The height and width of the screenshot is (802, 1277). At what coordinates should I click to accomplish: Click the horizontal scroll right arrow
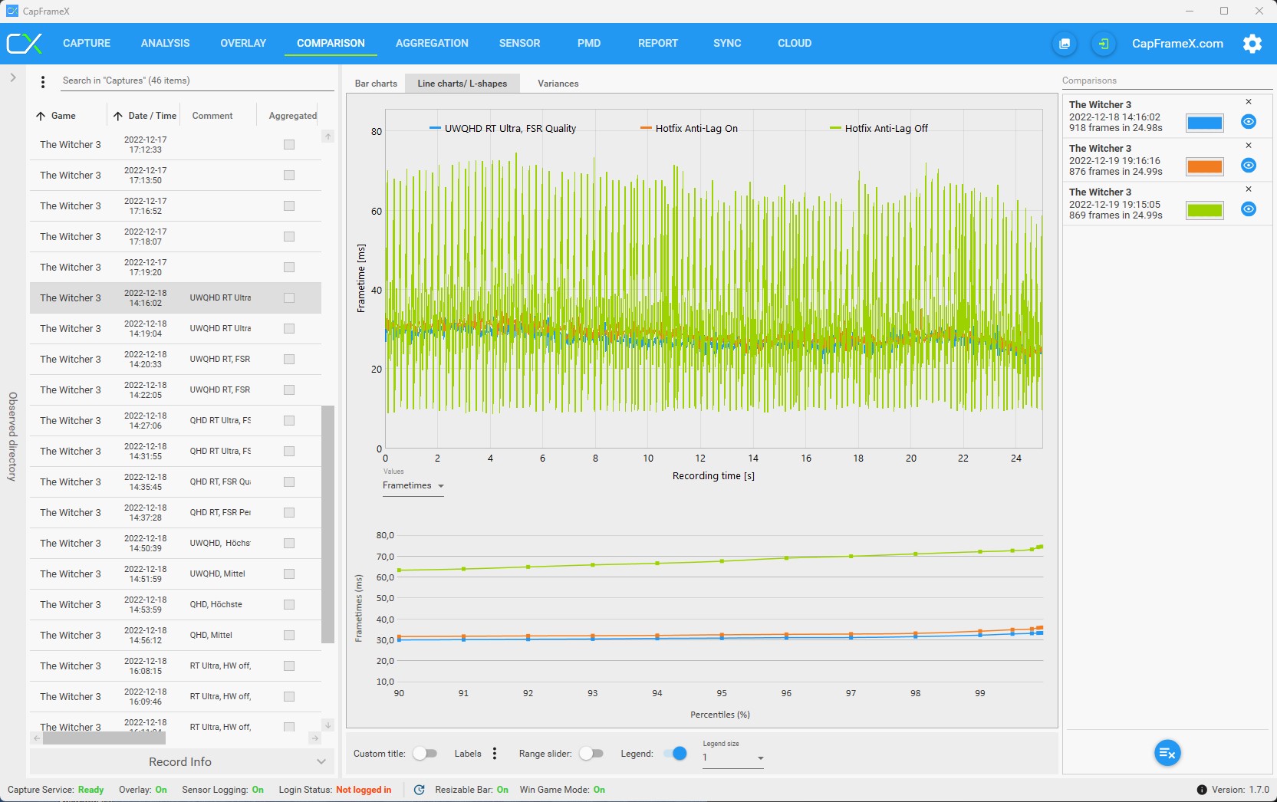coord(314,738)
